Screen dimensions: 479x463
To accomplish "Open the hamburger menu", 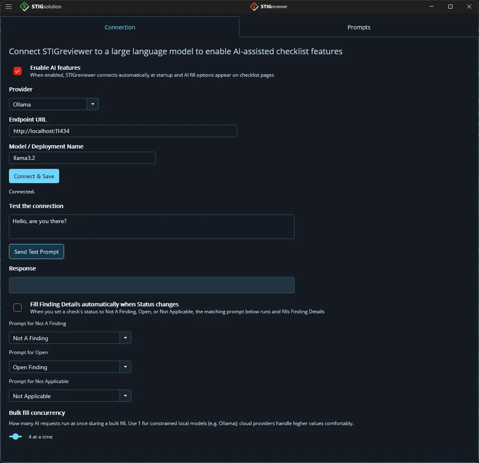I will [x=9, y=7].
